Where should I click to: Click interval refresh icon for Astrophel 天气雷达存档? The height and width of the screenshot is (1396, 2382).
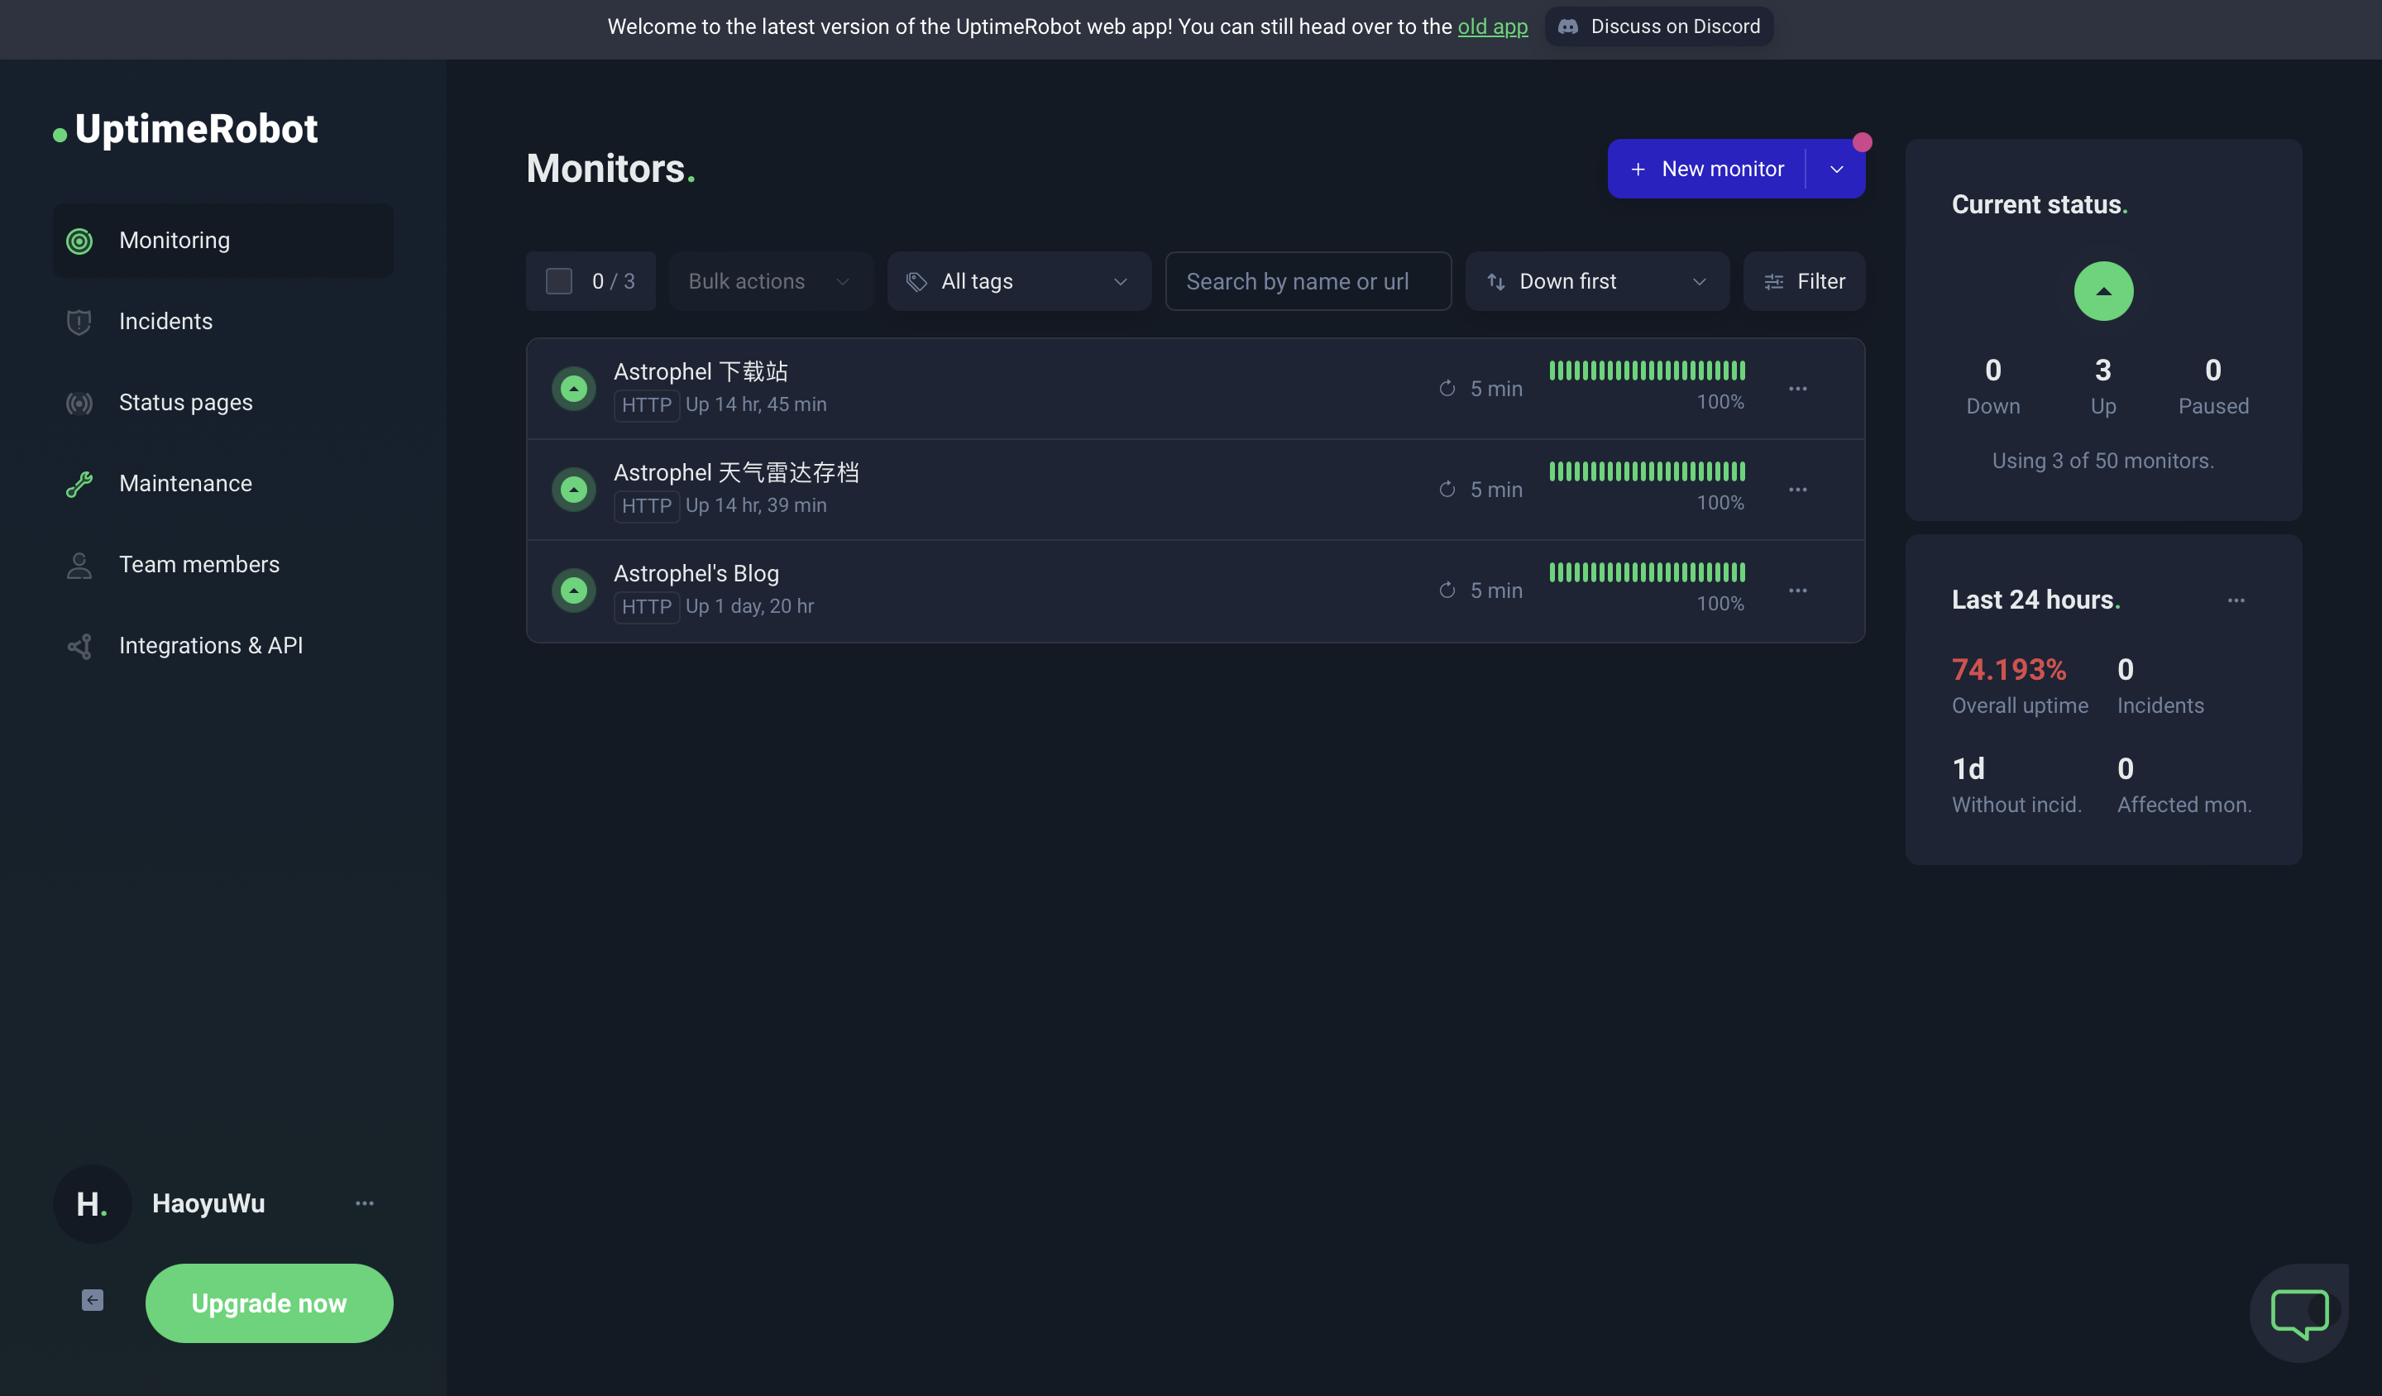[x=1447, y=490]
